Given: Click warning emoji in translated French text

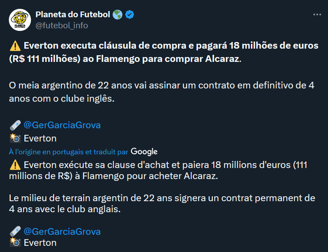Looking at the screenshot, I should [15, 165].
